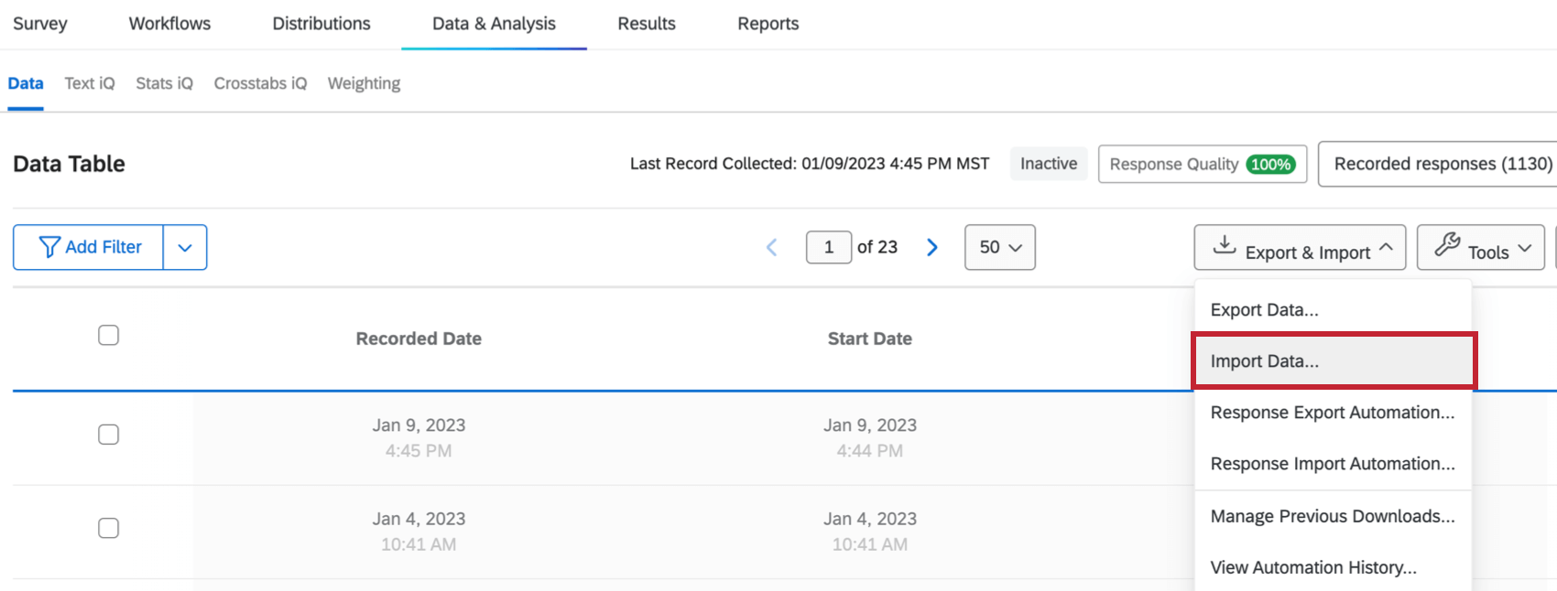Click the Response Quality button
Image resolution: width=1557 pixels, height=591 pixels.
[1173, 165]
